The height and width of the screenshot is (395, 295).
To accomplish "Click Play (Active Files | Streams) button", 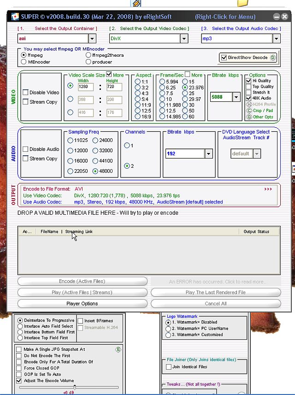I will 83,293.
